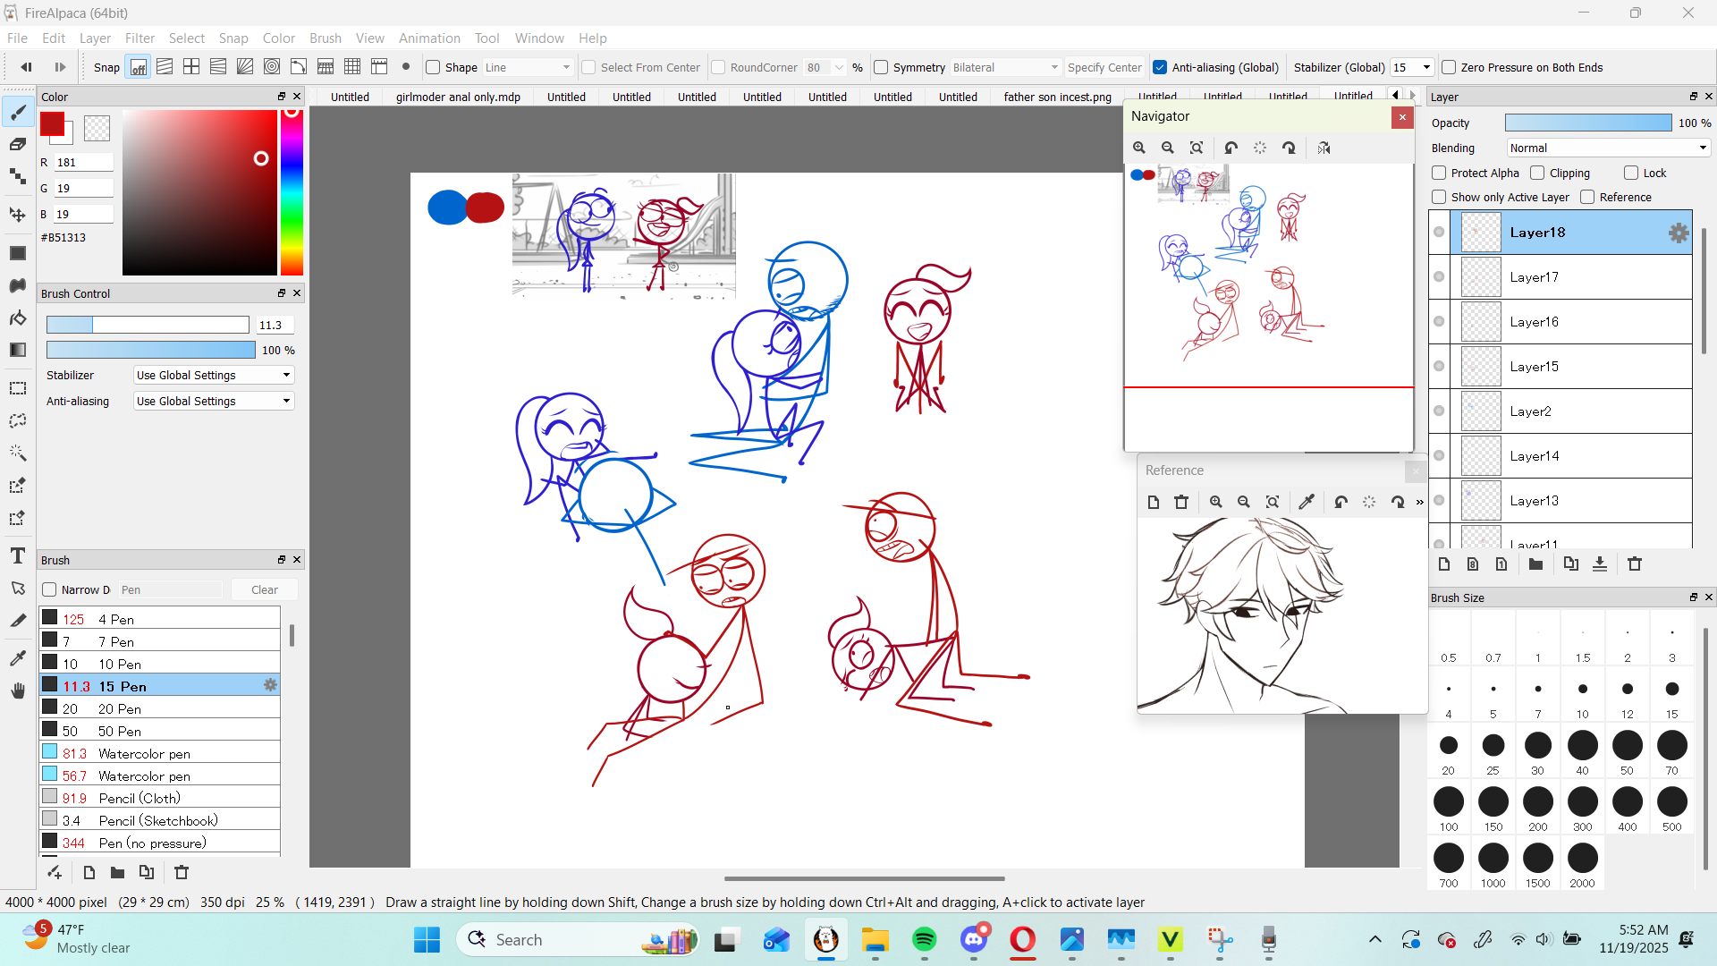Click the Clear button in Brush panel
The width and height of the screenshot is (1717, 966).
[x=264, y=589]
